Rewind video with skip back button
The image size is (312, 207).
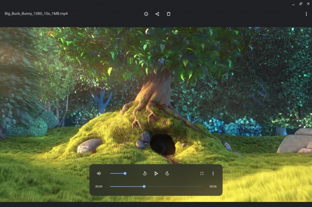[x=145, y=174]
